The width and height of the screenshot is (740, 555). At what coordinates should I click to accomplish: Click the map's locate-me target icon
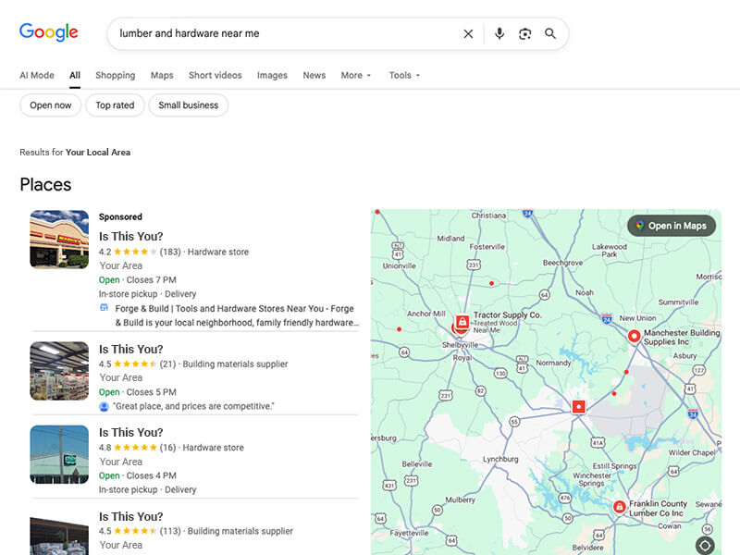(x=705, y=545)
